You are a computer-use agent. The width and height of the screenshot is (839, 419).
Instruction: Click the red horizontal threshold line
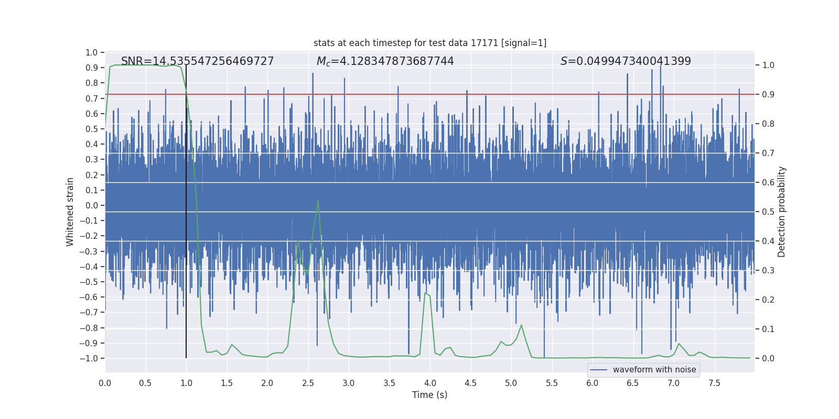(x=430, y=94)
